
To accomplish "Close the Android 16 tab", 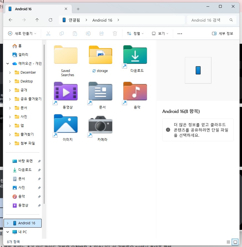I will [x=66, y=9].
